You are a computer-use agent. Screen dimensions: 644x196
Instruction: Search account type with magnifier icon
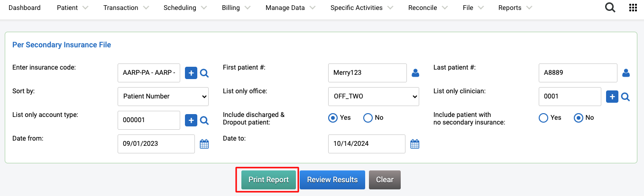pos(204,120)
